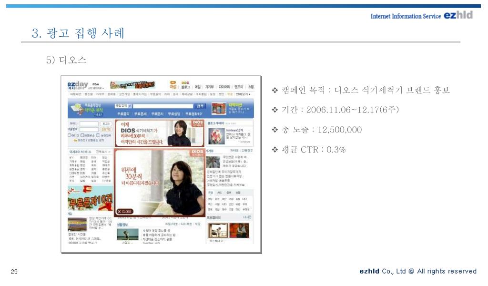Click the blue 검색 search button
The width and height of the screenshot is (488, 286).
pos(200,106)
